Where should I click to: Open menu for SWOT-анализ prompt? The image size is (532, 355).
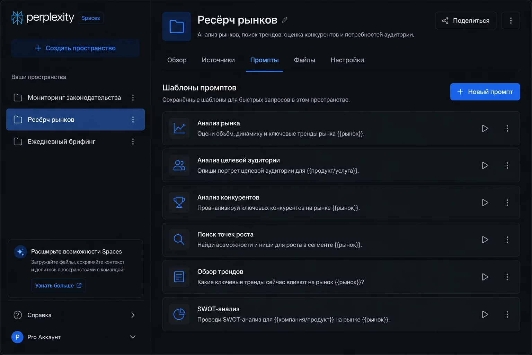[x=507, y=314]
